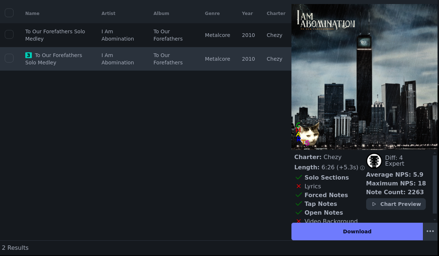Sort by the Charter column header
439x256 pixels.
pyautogui.click(x=276, y=14)
